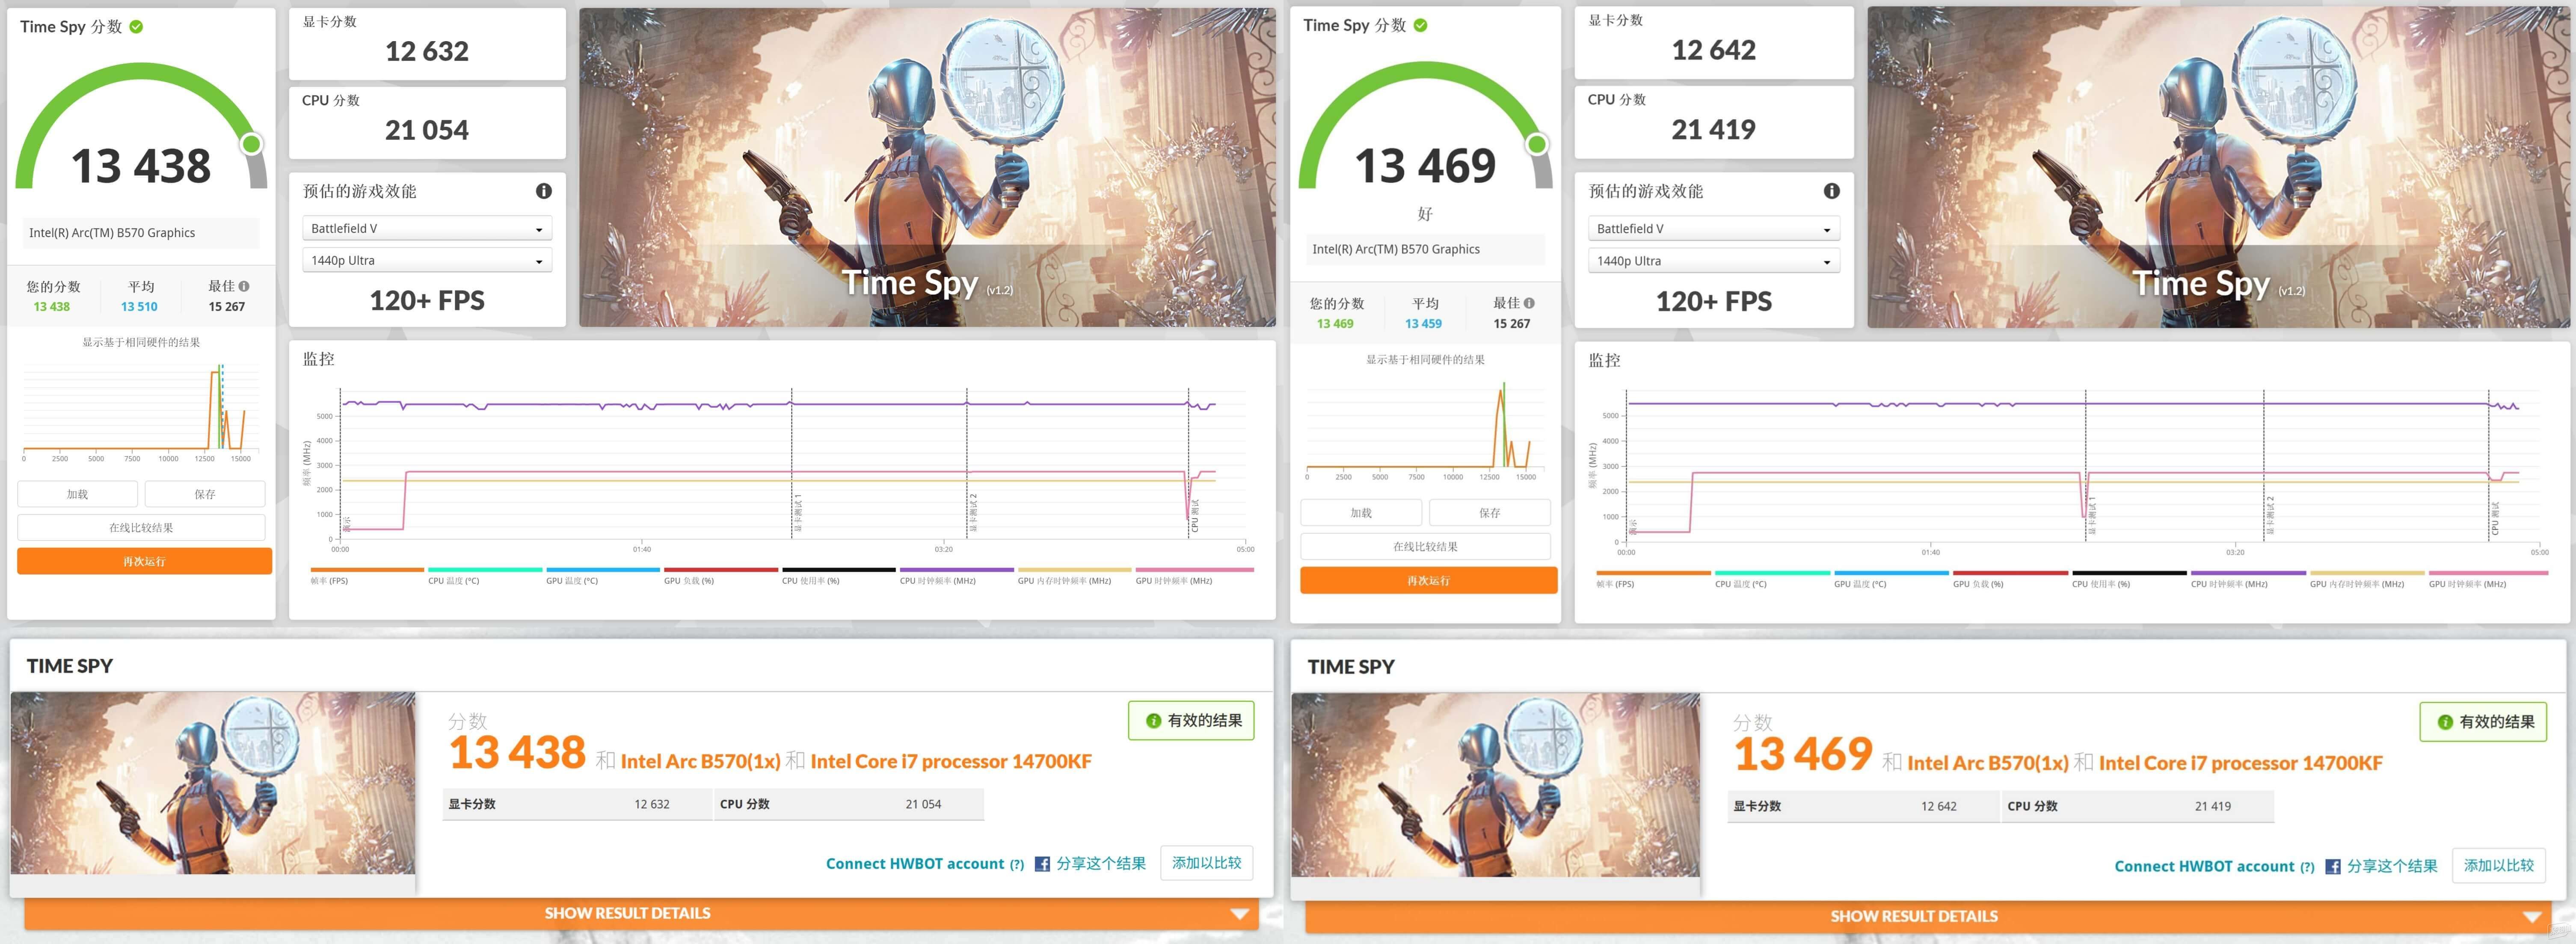This screenshot has height=944, width=2576.
Task: Click left score gauge indicator dot
Action: 252,144
